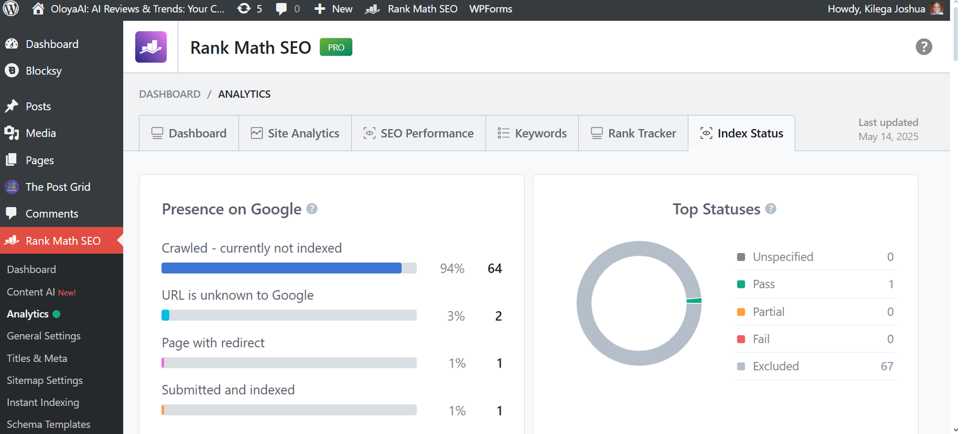Image resolution: width=961 pixels, height=434 pixels.
Task: Open Rank Math submenu Dashboard link
Action: click(x=31, y=270)
